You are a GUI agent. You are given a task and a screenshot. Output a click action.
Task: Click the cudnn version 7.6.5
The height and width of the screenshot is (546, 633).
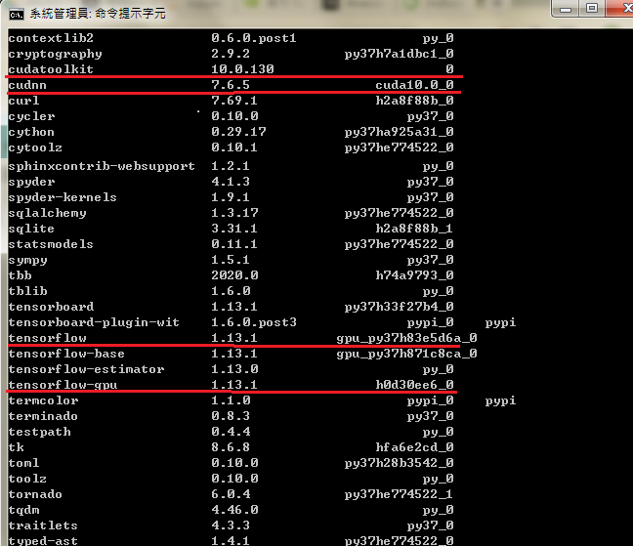231,85
